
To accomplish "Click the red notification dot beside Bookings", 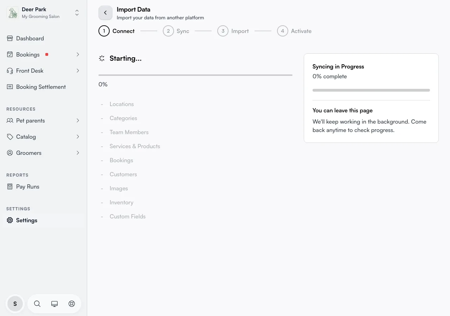I will click(x=47, y=54).
